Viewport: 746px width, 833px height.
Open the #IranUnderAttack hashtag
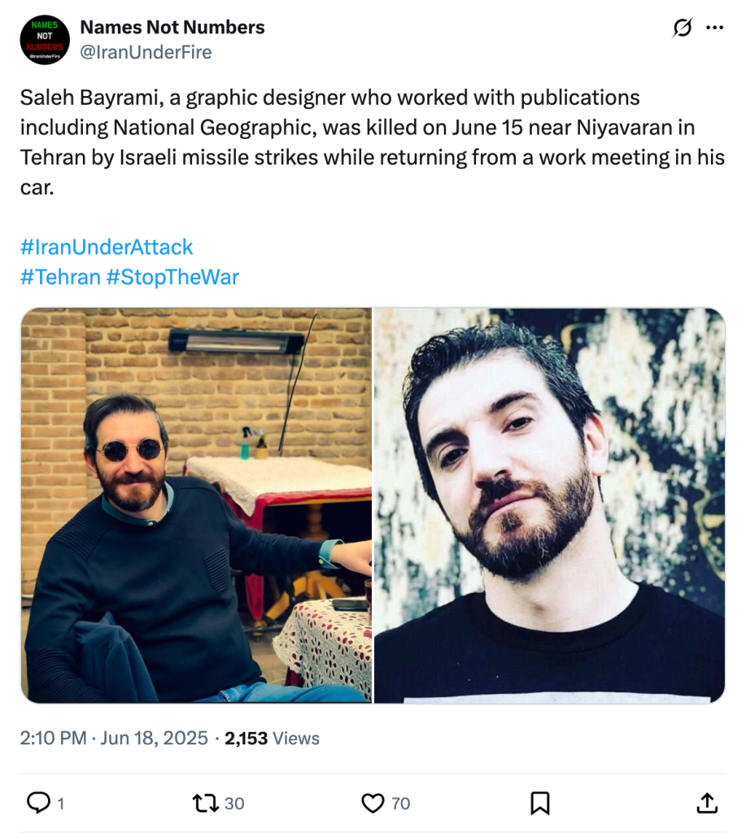[x=107, y=246]
